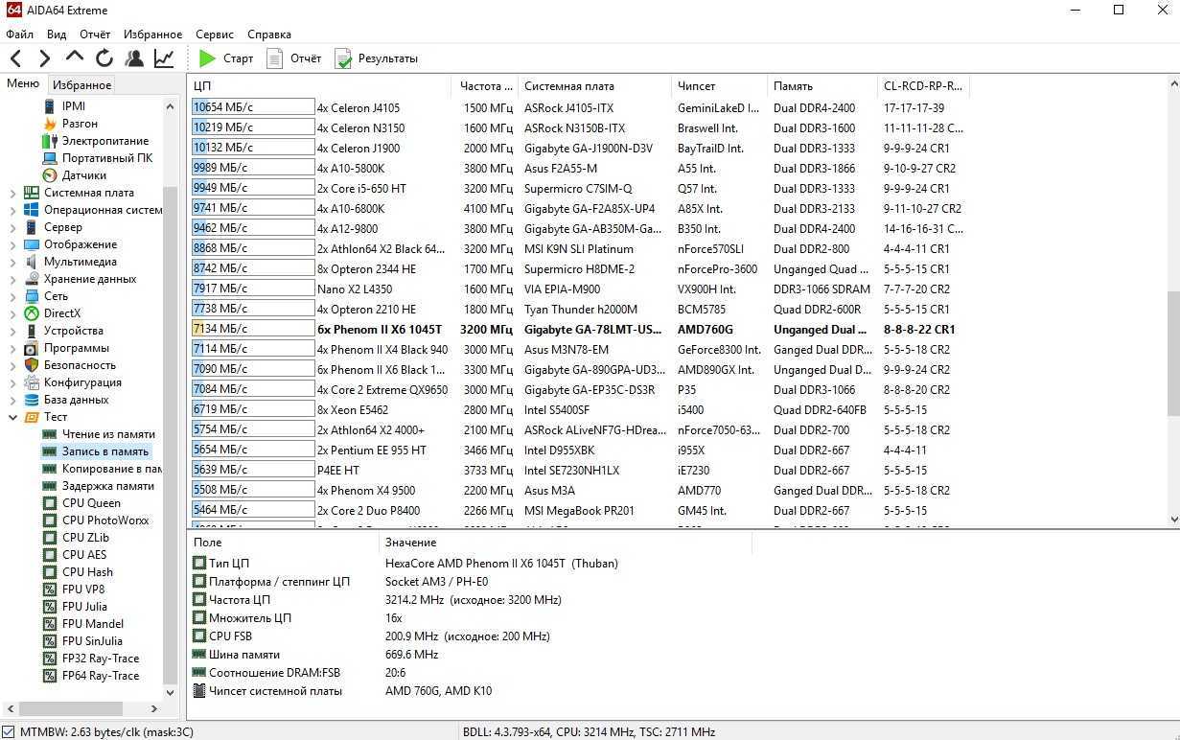The height and width of the screenshot is (740, 1180).
Task: Open the user profile icon in the toolbar
Action: point(134,58)
